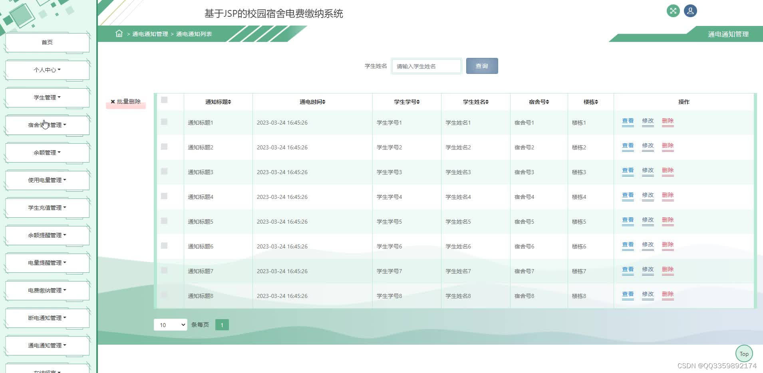Click 删除 for row 通知标题3
The width and height of the screenshot is (763, 373).
pyautogui.click(x=668, y=171)
